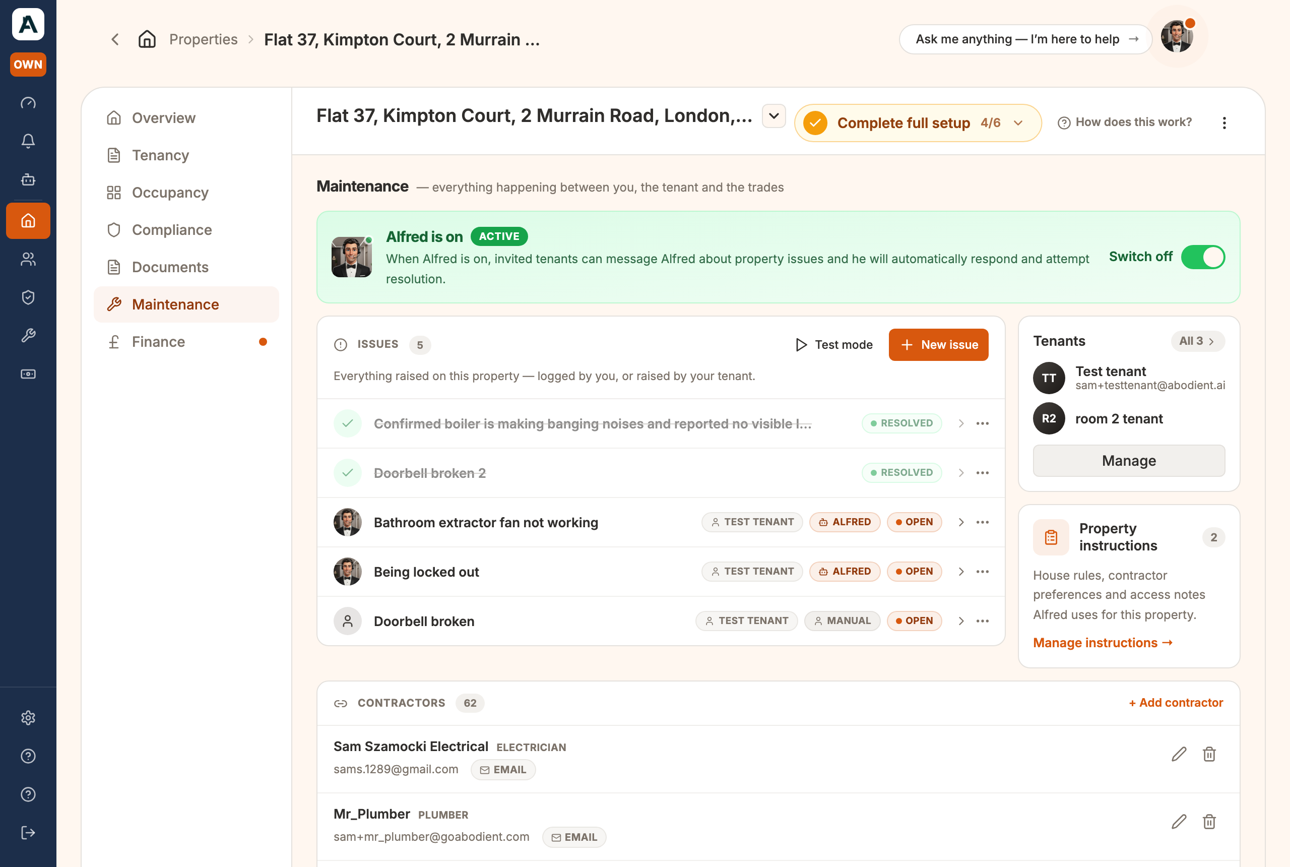Select the Maintenance section
1290x867 pixels.
click(x=186, y=304)
